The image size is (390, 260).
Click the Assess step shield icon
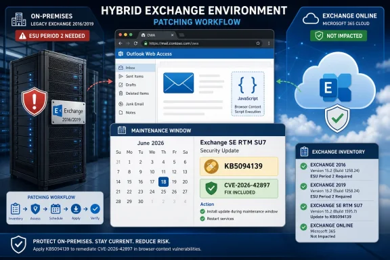click(35, 209)
